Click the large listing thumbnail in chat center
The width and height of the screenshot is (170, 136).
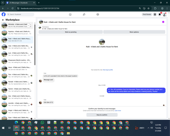pyautogui.click(x=102, y=42)
